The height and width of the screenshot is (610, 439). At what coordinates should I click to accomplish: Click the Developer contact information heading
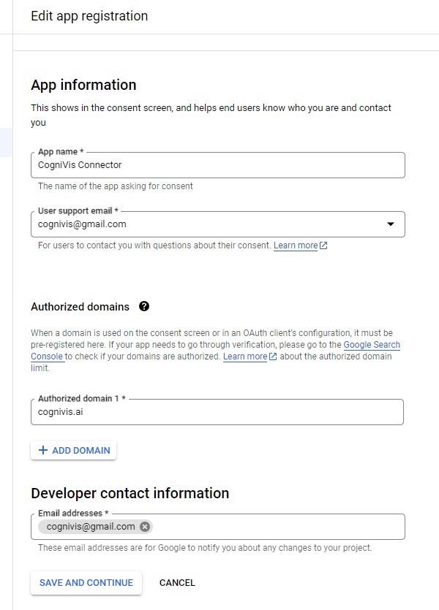[x=130, y=493]
